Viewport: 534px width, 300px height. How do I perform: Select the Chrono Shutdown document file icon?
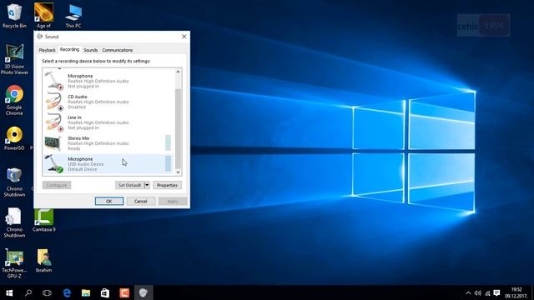pos(14,222)
